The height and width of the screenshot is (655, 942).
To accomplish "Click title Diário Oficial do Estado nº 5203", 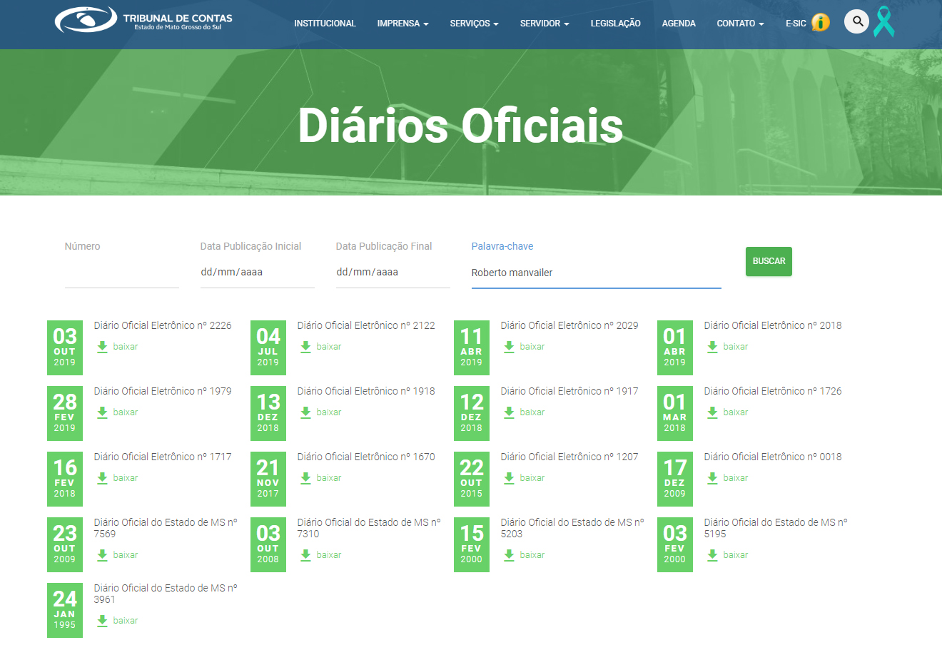I will [572, 528].
